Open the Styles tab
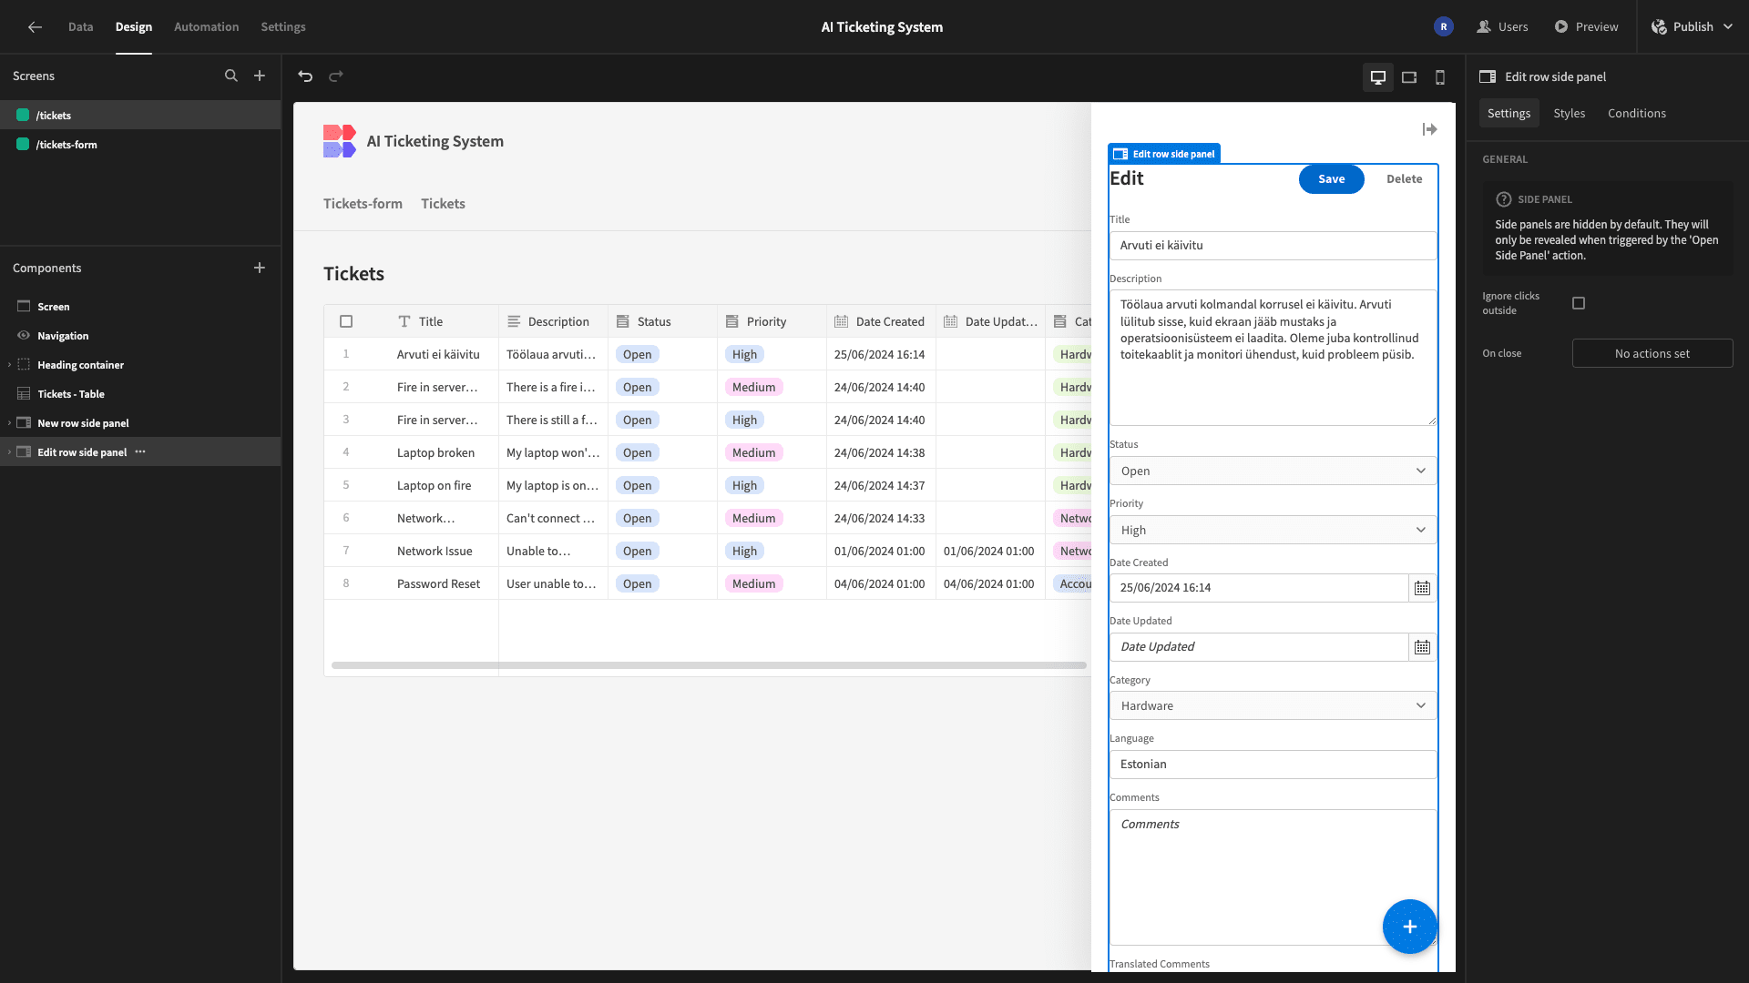 [x=1569, y=114]
